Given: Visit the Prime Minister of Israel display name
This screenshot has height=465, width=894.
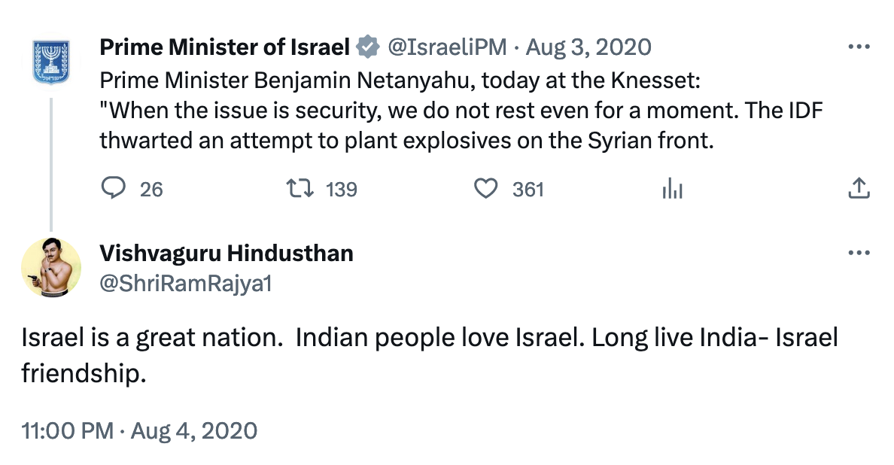Looking at the screenshot, I should (x=224, y=47).
